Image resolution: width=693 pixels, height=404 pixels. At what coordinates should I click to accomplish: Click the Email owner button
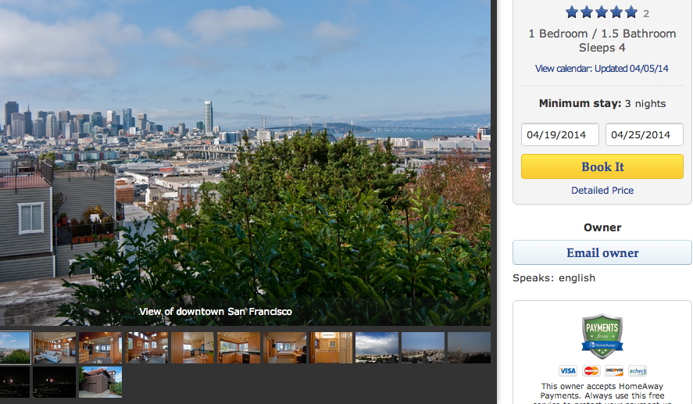(602, 253)
